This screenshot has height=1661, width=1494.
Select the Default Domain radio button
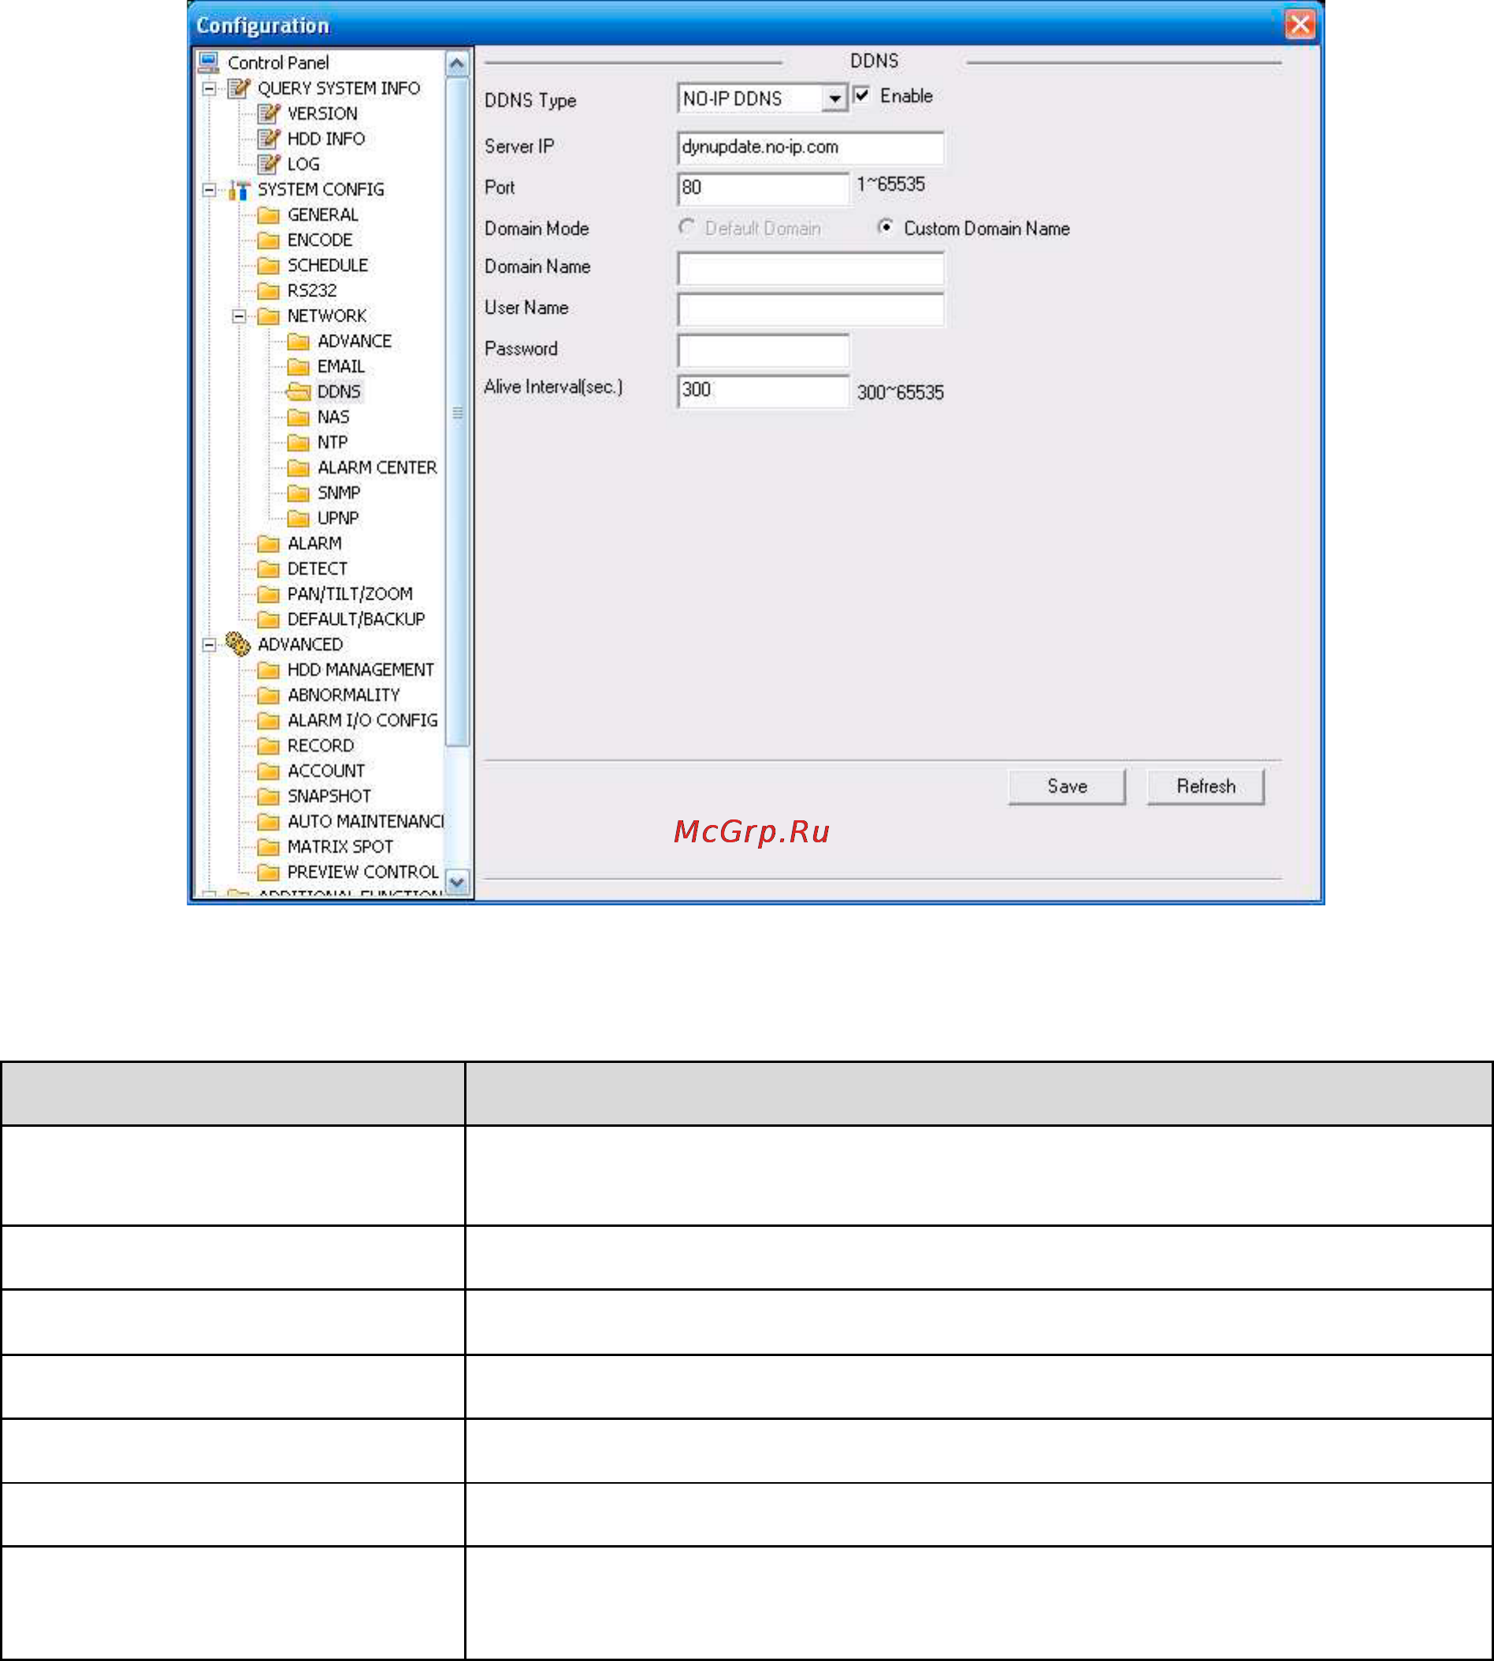[687, 226]
